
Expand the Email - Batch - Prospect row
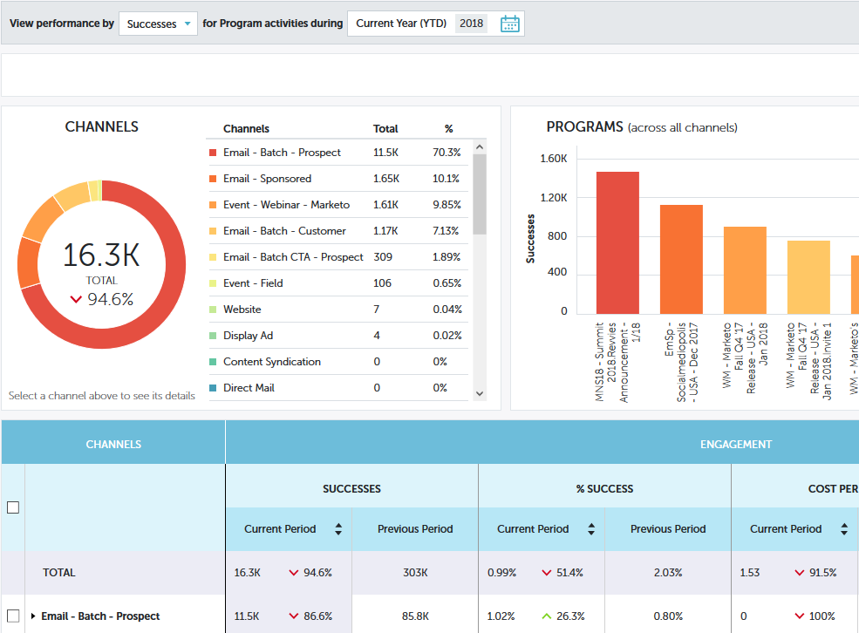[33, 616]
